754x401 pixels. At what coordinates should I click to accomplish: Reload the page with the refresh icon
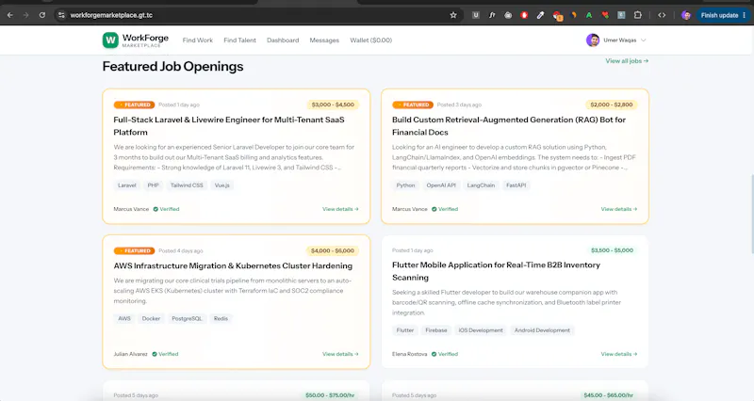coord(42,15)
